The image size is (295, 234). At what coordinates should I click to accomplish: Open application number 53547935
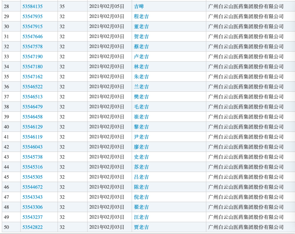coord(32,16)
